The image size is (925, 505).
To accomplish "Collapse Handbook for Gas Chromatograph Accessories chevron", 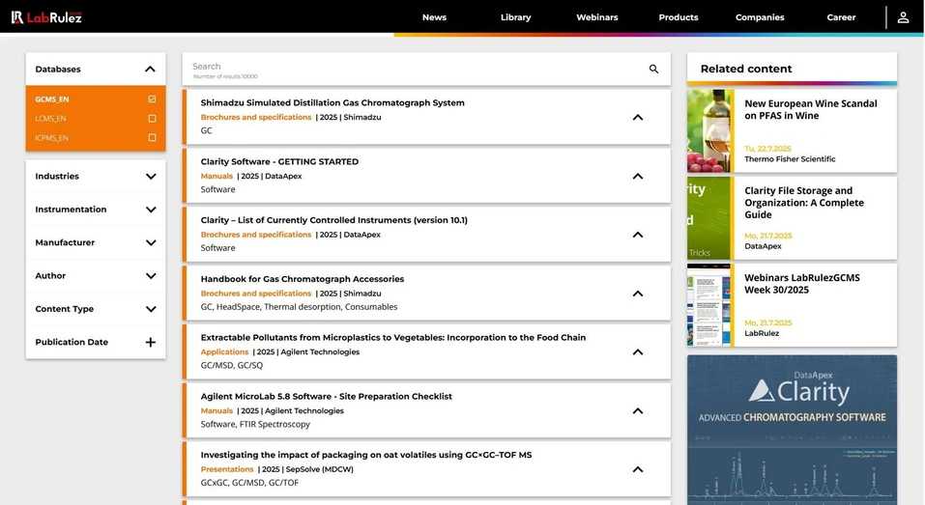I will click(x=638, y=294).
